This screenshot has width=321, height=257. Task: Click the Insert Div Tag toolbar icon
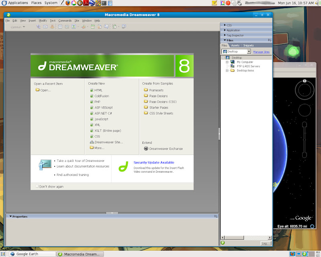point(67,27)
